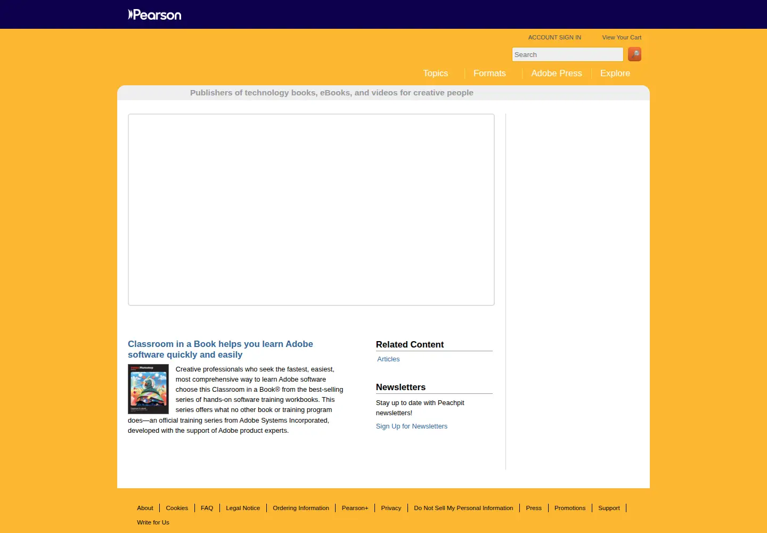Screen dimensions: 767x533
Task: Click the 'Publishers of technology books' tagline
Action: point(331,93)
